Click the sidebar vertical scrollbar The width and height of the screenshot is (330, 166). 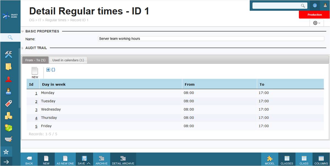point(19,78)
